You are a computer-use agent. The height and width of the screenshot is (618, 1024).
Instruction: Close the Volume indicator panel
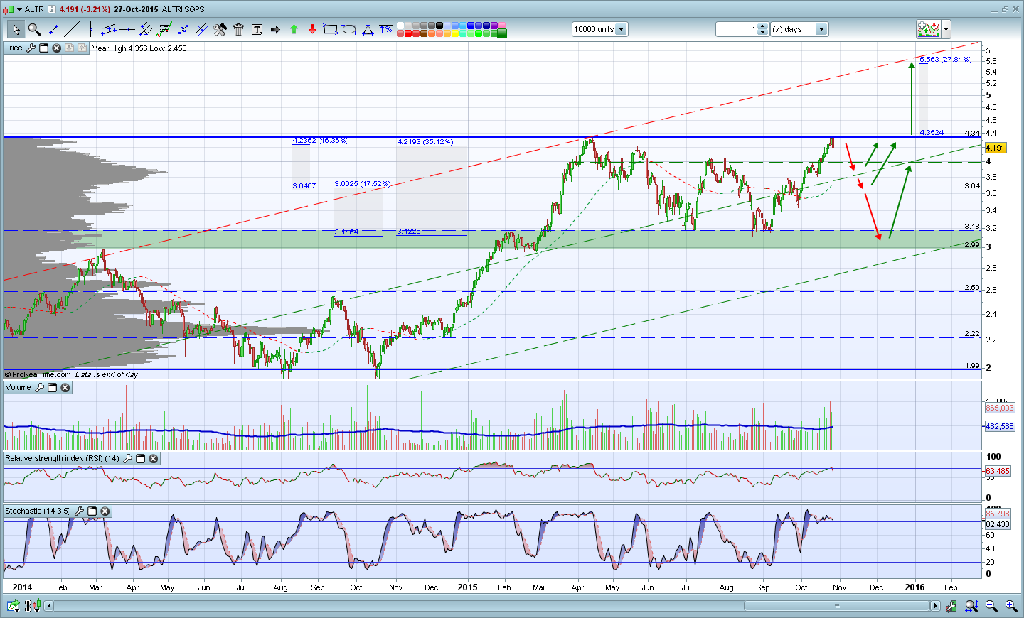point(65,388)
